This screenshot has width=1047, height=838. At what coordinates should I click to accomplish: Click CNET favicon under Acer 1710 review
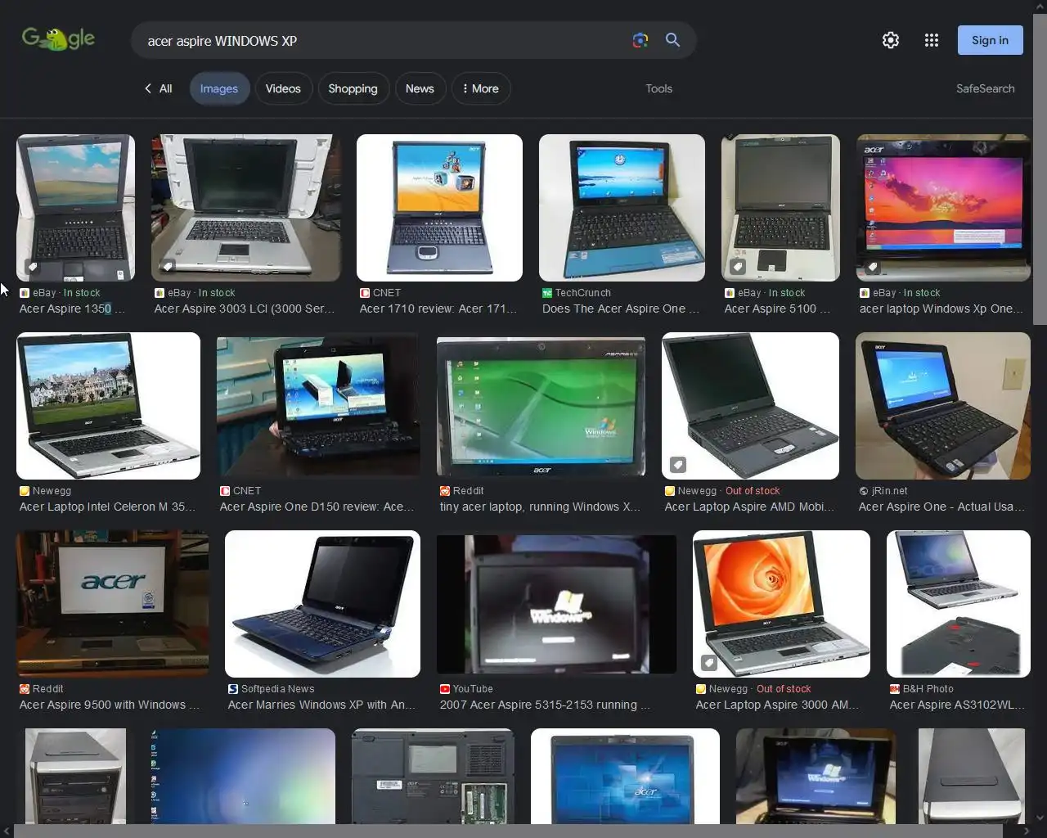coord(365,293)
